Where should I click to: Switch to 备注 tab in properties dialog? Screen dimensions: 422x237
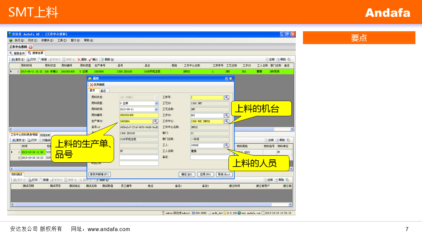103,91
